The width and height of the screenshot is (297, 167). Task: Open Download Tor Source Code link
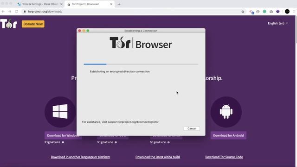point(224,157)
